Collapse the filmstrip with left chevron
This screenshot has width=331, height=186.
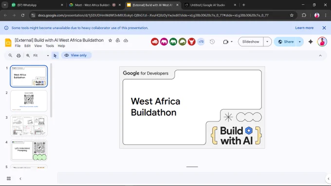click(x=20, y=179)
